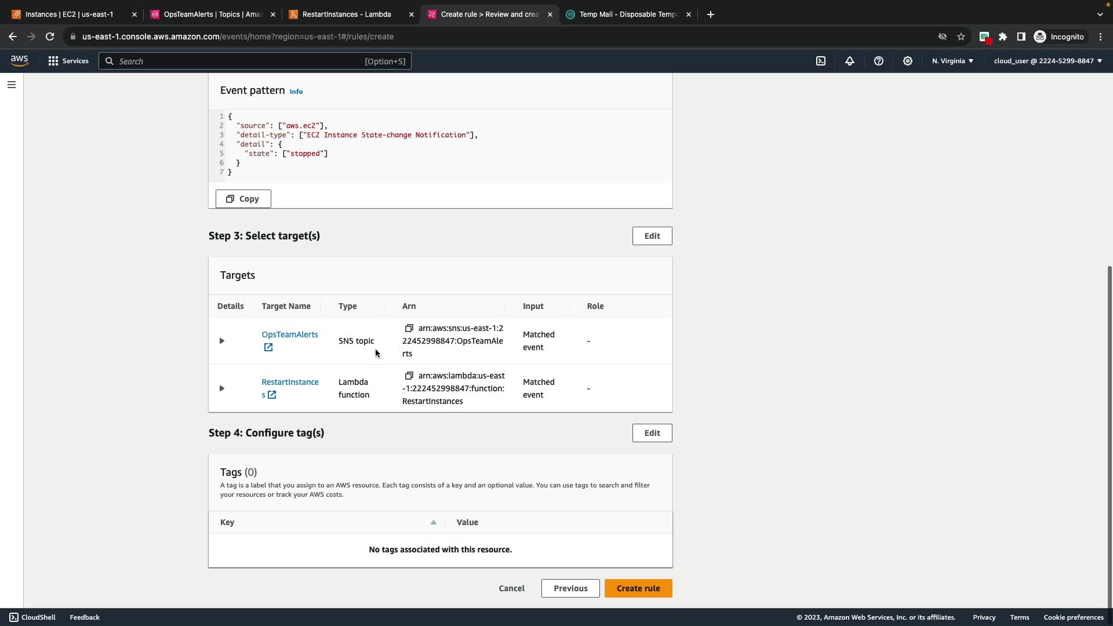Screen dimensions: 1113x626
Task: Copy the RestartInstances Lambda ARN
Action: click(409, 376)
